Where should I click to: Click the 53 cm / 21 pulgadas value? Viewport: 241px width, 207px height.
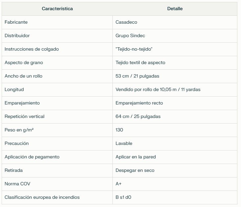(x=137, y=76)
